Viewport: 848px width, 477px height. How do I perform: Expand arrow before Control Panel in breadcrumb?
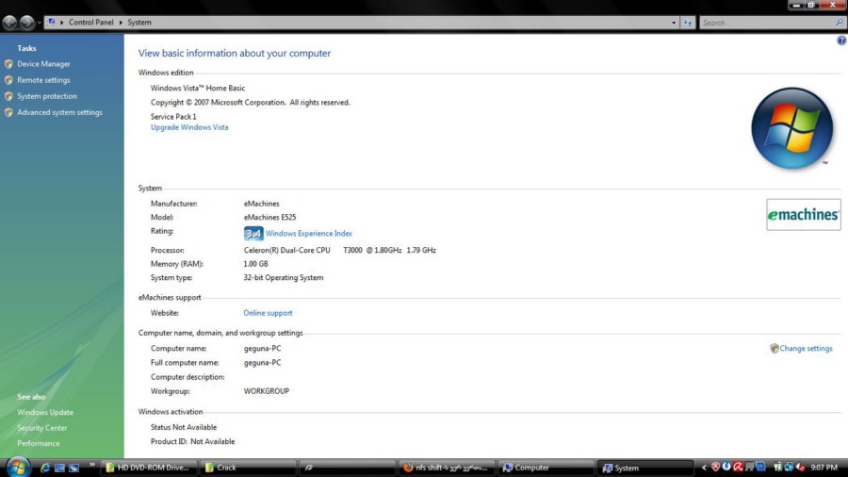click(x=61, y=23)
